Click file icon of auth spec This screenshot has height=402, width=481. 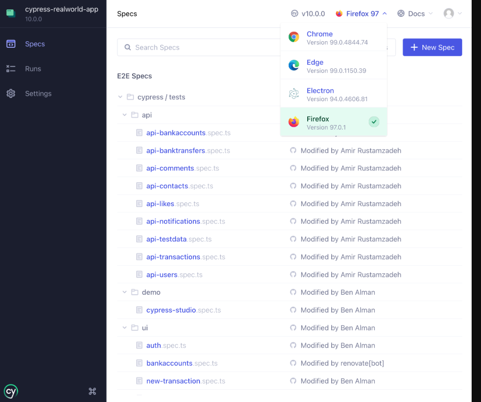pos(139,345)
